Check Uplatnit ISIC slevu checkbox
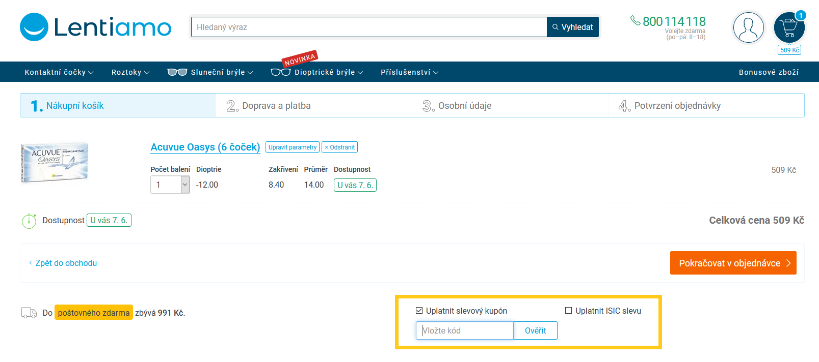The height and width of the screenshot is (362, 819). pyautogui.click(x=569, y=311)
